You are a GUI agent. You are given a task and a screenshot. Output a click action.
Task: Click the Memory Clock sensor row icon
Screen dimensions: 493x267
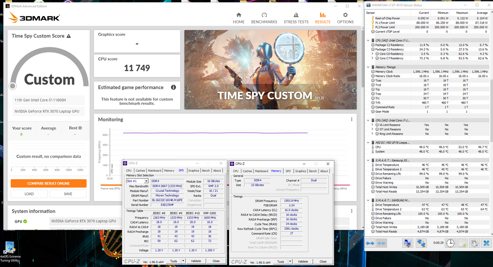[x=373, y=72]
